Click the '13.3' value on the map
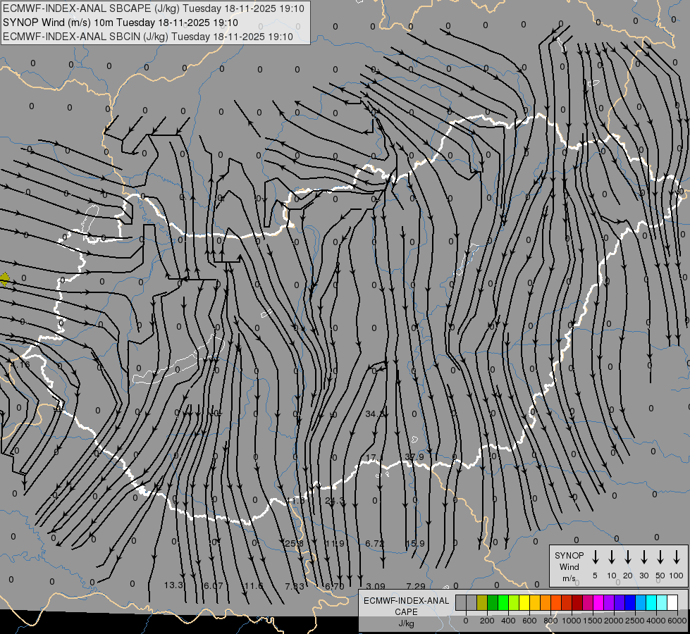Image resolution: width=690 pixels, height=634 pixels. tap(173, 585)
